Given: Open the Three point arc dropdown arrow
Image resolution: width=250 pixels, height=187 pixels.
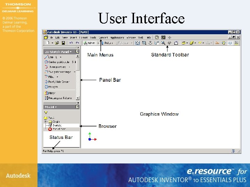Looking at the screenshot, I should [x=69, y=67].
